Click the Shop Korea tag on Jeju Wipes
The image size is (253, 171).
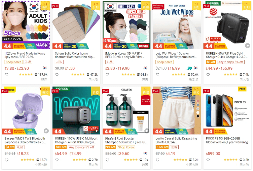click(x=165, y=62)
